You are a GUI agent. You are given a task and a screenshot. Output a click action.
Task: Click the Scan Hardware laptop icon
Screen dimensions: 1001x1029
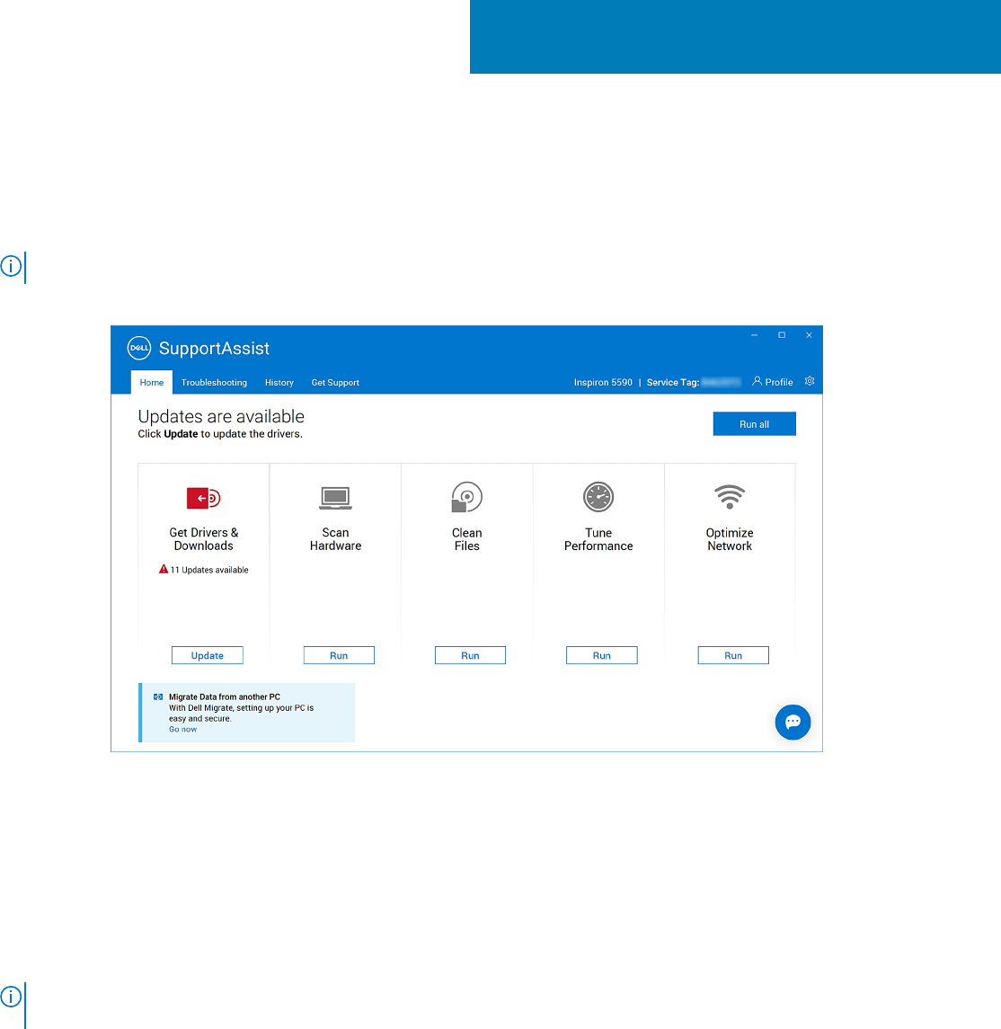[336, 498]
